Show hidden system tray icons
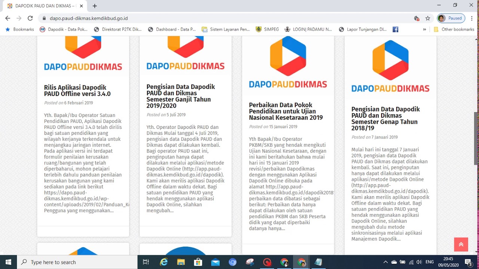 [385, 262]
